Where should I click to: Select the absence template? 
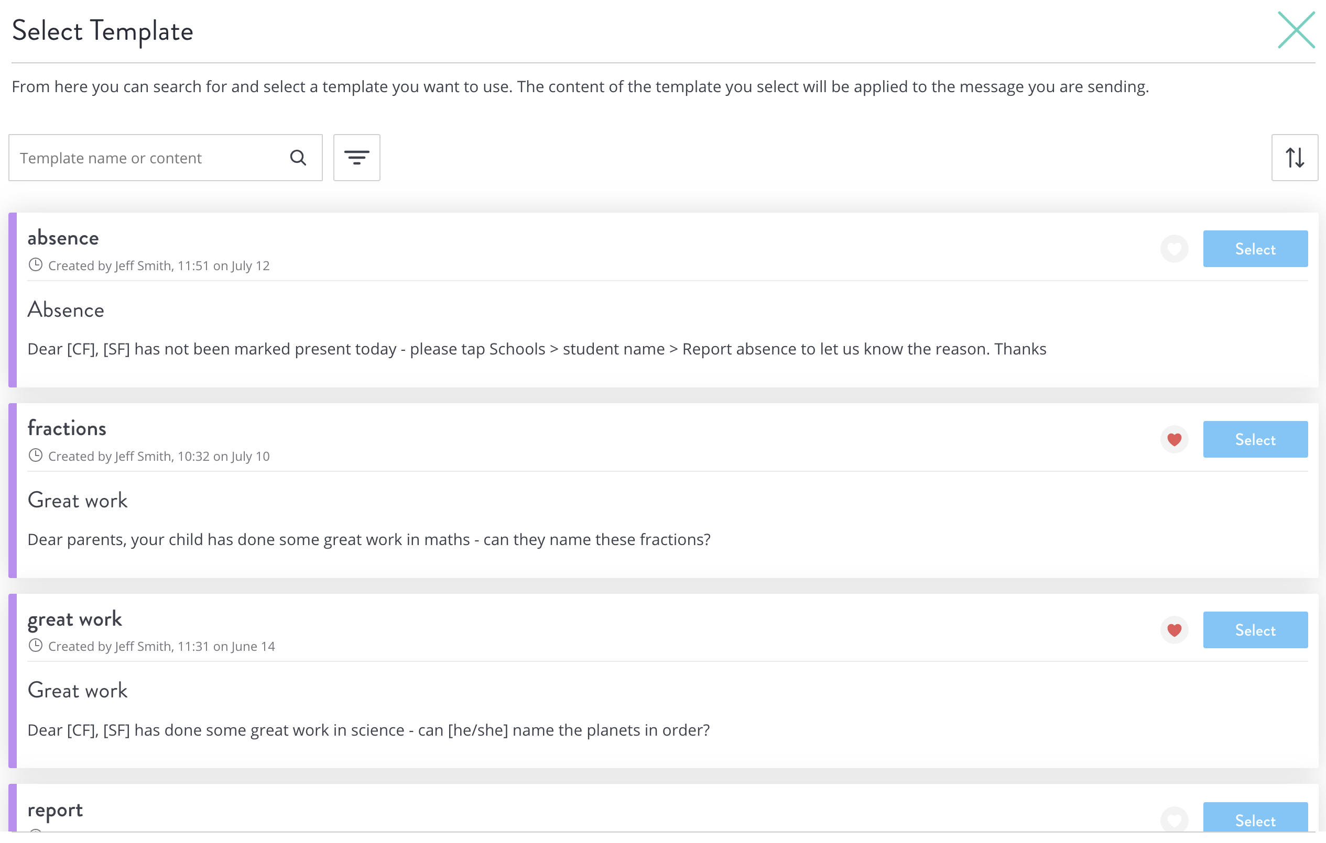pyautogui.click(x=1255, y=249)
